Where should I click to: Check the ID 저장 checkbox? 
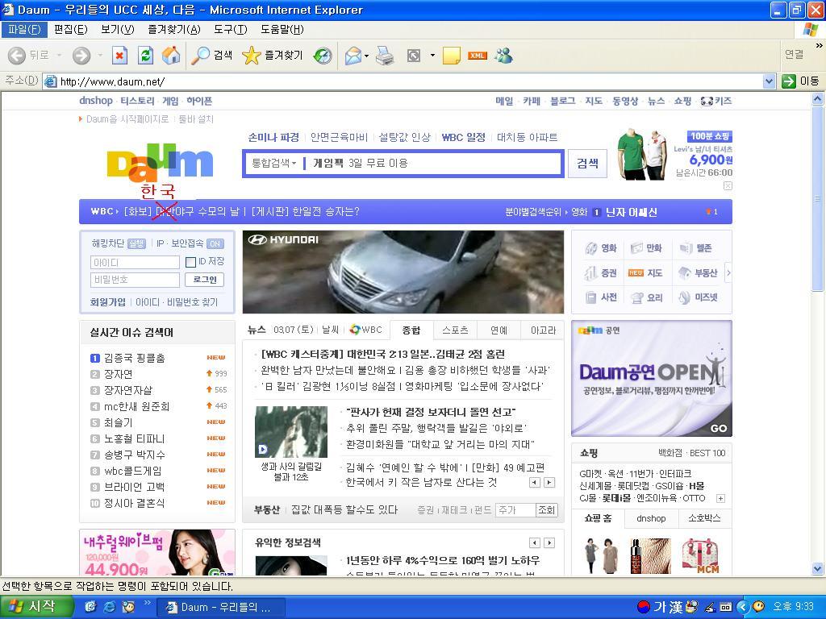(190, 262)
